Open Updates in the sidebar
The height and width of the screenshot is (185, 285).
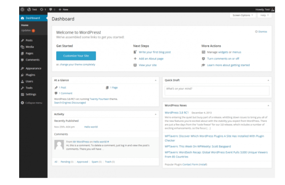[x=26, y=31]
